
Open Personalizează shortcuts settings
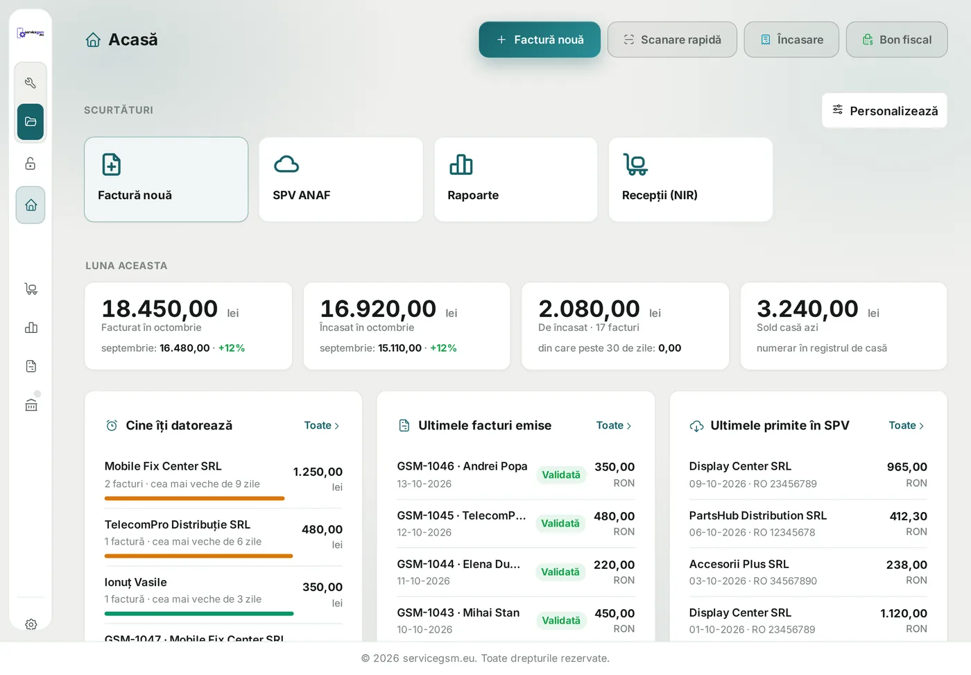884,110
